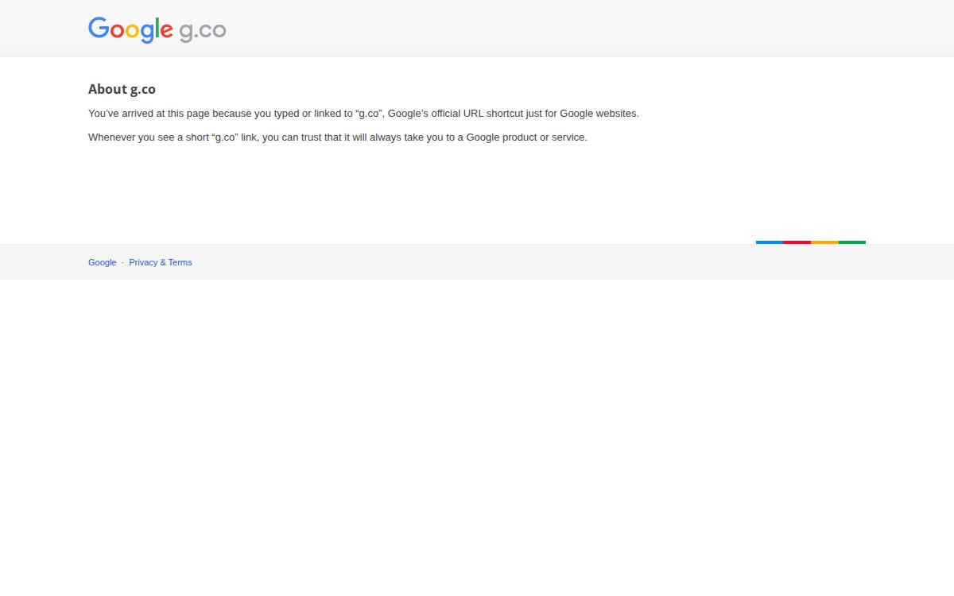Viewport: 954px width, 596px height.
Task: Click the gray g.co logo text
Action: 203,31
